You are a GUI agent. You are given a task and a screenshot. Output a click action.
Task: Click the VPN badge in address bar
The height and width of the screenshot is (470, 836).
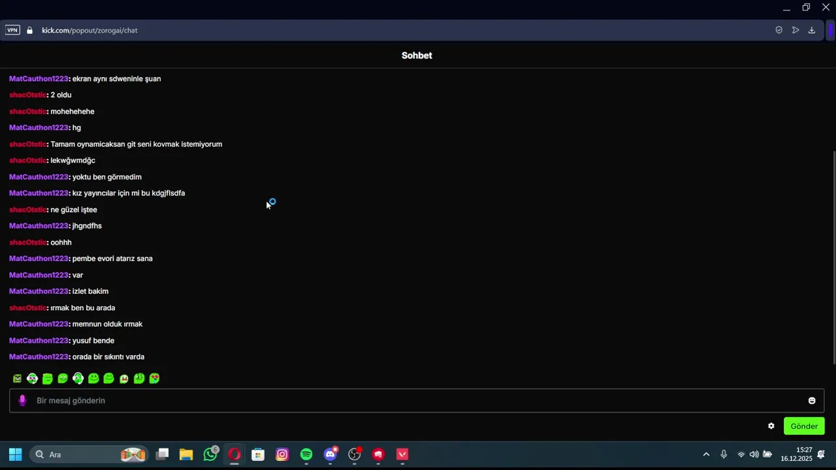click(12, 30)
